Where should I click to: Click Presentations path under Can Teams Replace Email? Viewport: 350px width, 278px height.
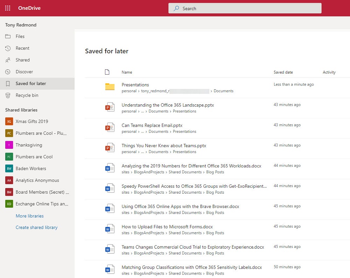tap(184, 132)
